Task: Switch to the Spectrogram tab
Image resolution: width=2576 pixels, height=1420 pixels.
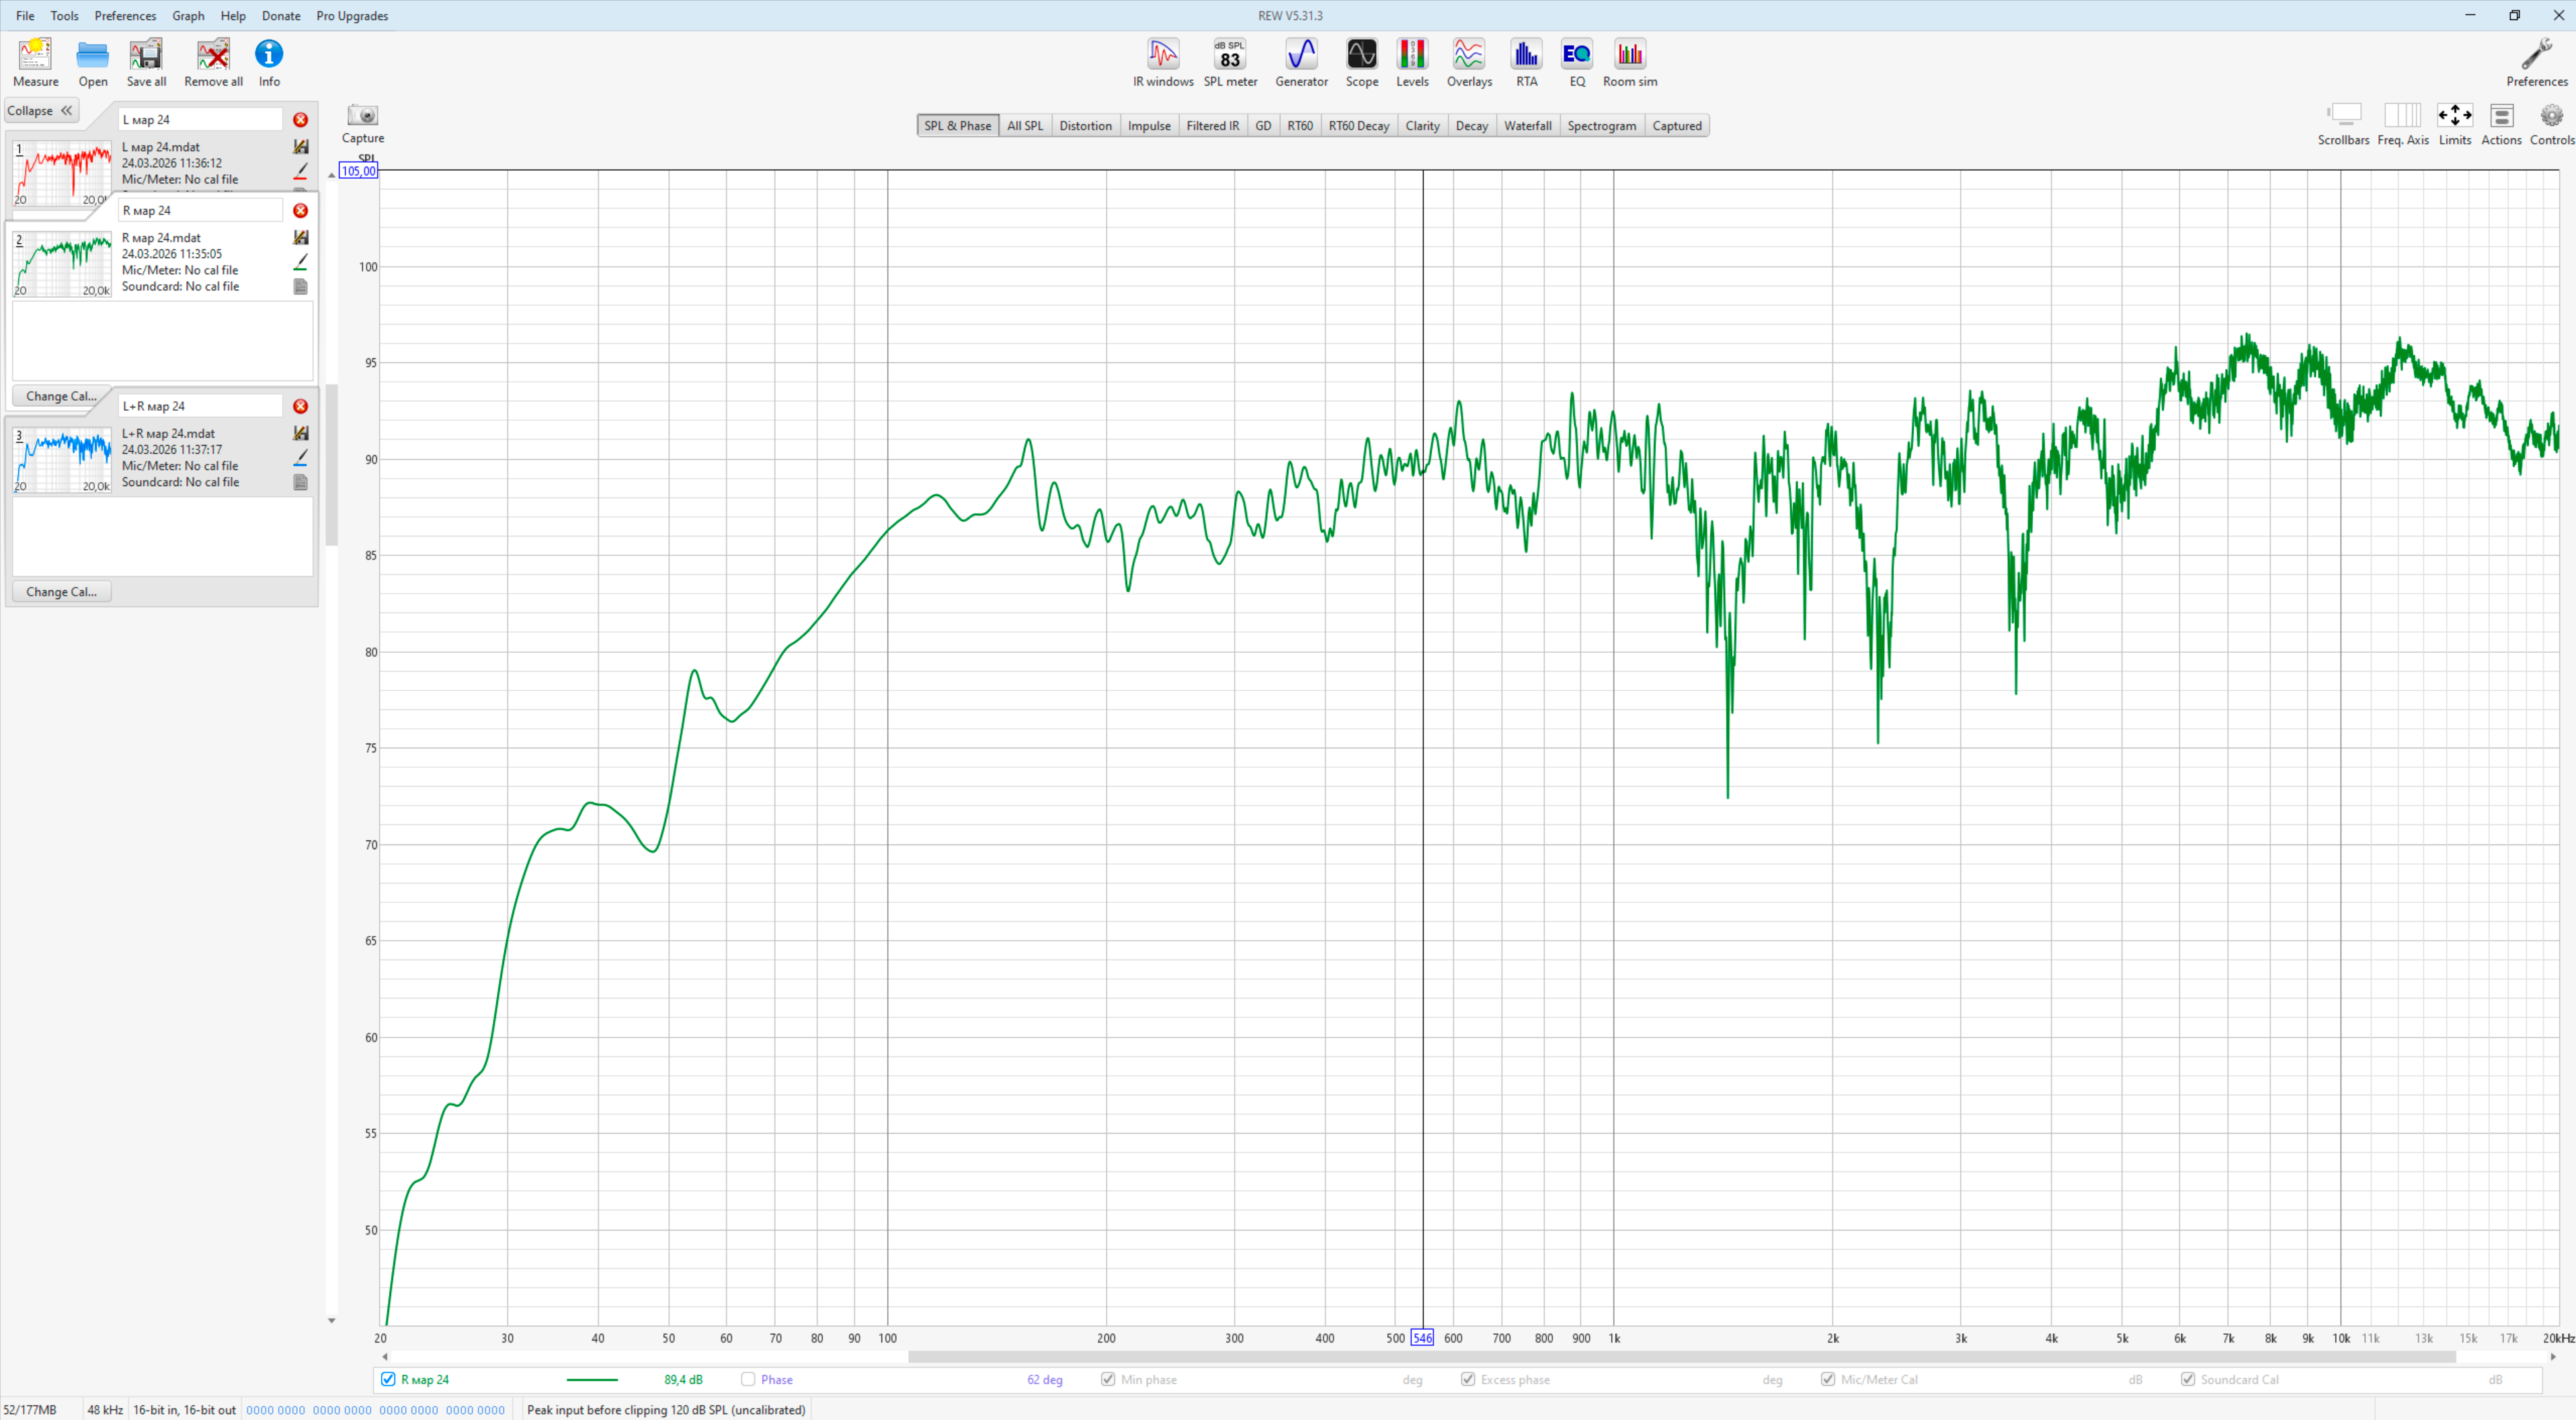Action: 1601,126
